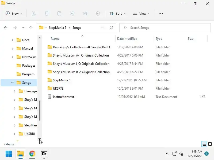
Task: Click the Copy icon in the toolbar
Action: click(x=47, y=14)
